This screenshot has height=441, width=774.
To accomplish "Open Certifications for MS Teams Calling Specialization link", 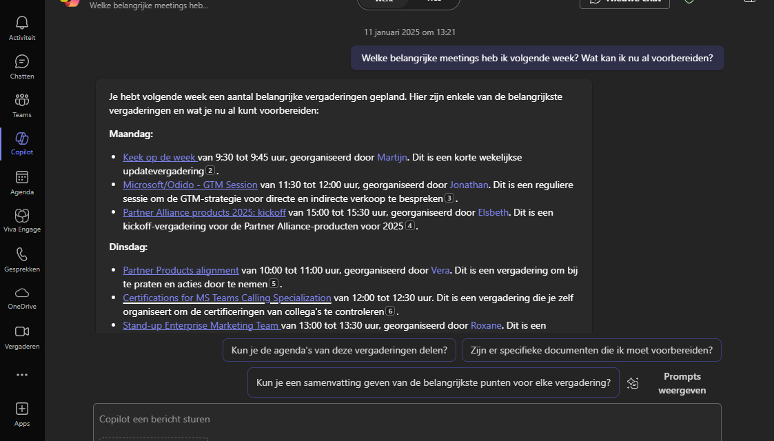I will click(227, 298).
